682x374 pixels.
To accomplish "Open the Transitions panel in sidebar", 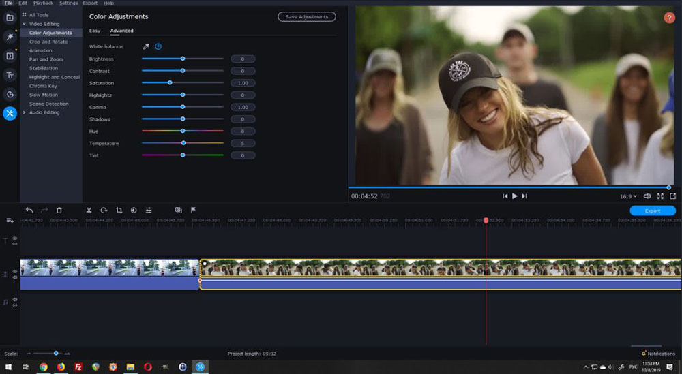I will [10, 56].
